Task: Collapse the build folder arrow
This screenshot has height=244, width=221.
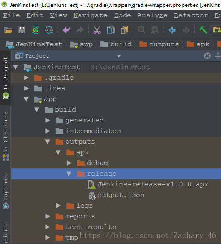Action: [x=37, y=110]
